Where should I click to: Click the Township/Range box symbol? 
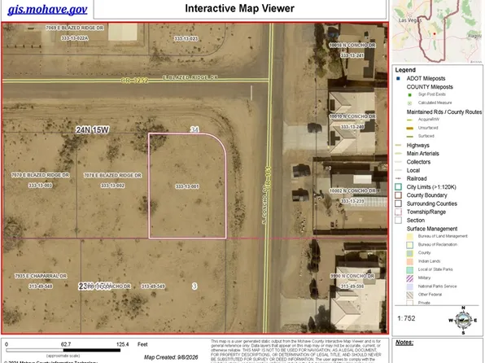click(399, 212)
